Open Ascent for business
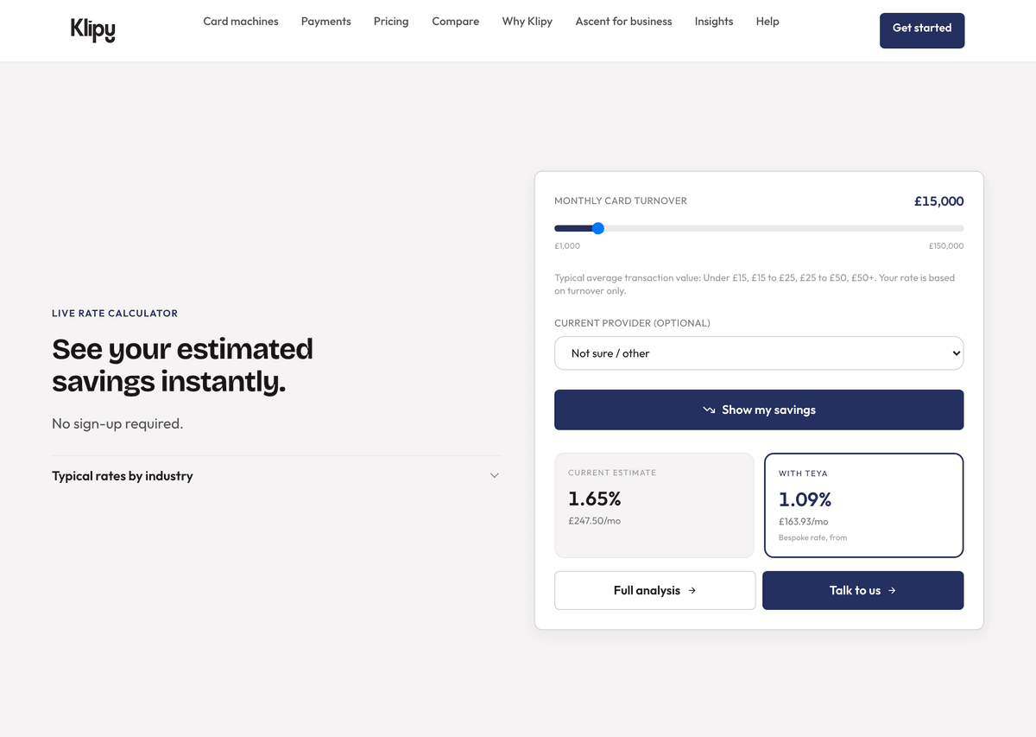 point(623,22)
